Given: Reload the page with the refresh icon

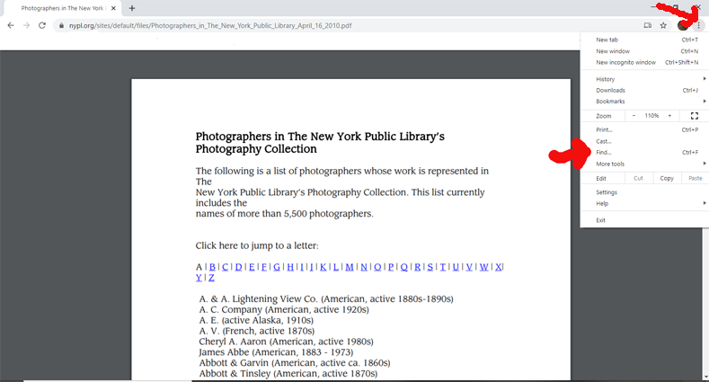Looking at the screenshot, I should pyautogui.click(x=42, y=25).
